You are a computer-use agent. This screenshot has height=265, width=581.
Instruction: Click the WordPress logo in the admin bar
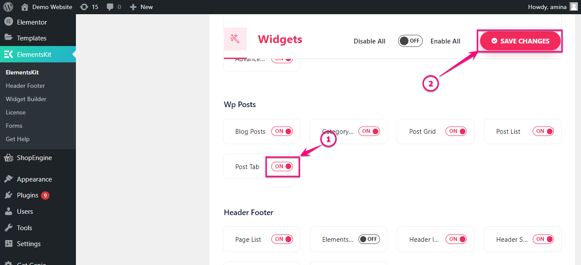8,6
